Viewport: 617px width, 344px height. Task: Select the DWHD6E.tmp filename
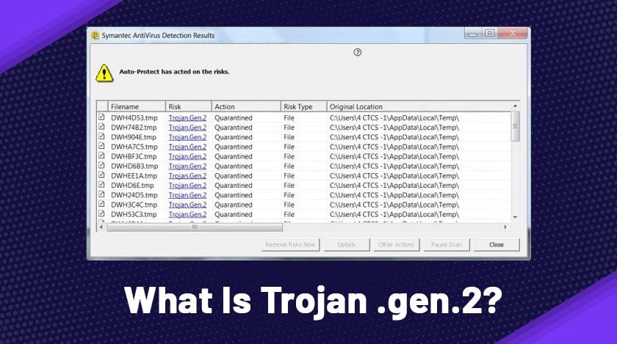(x=132, y=185)
